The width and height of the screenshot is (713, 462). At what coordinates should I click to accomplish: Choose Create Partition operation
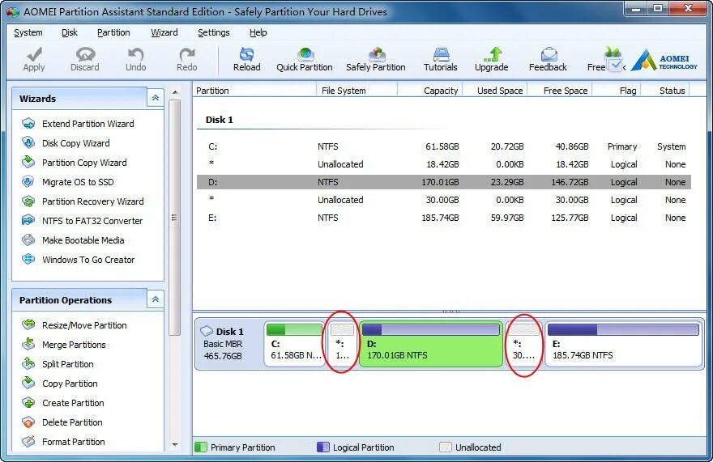coord(73,403)
